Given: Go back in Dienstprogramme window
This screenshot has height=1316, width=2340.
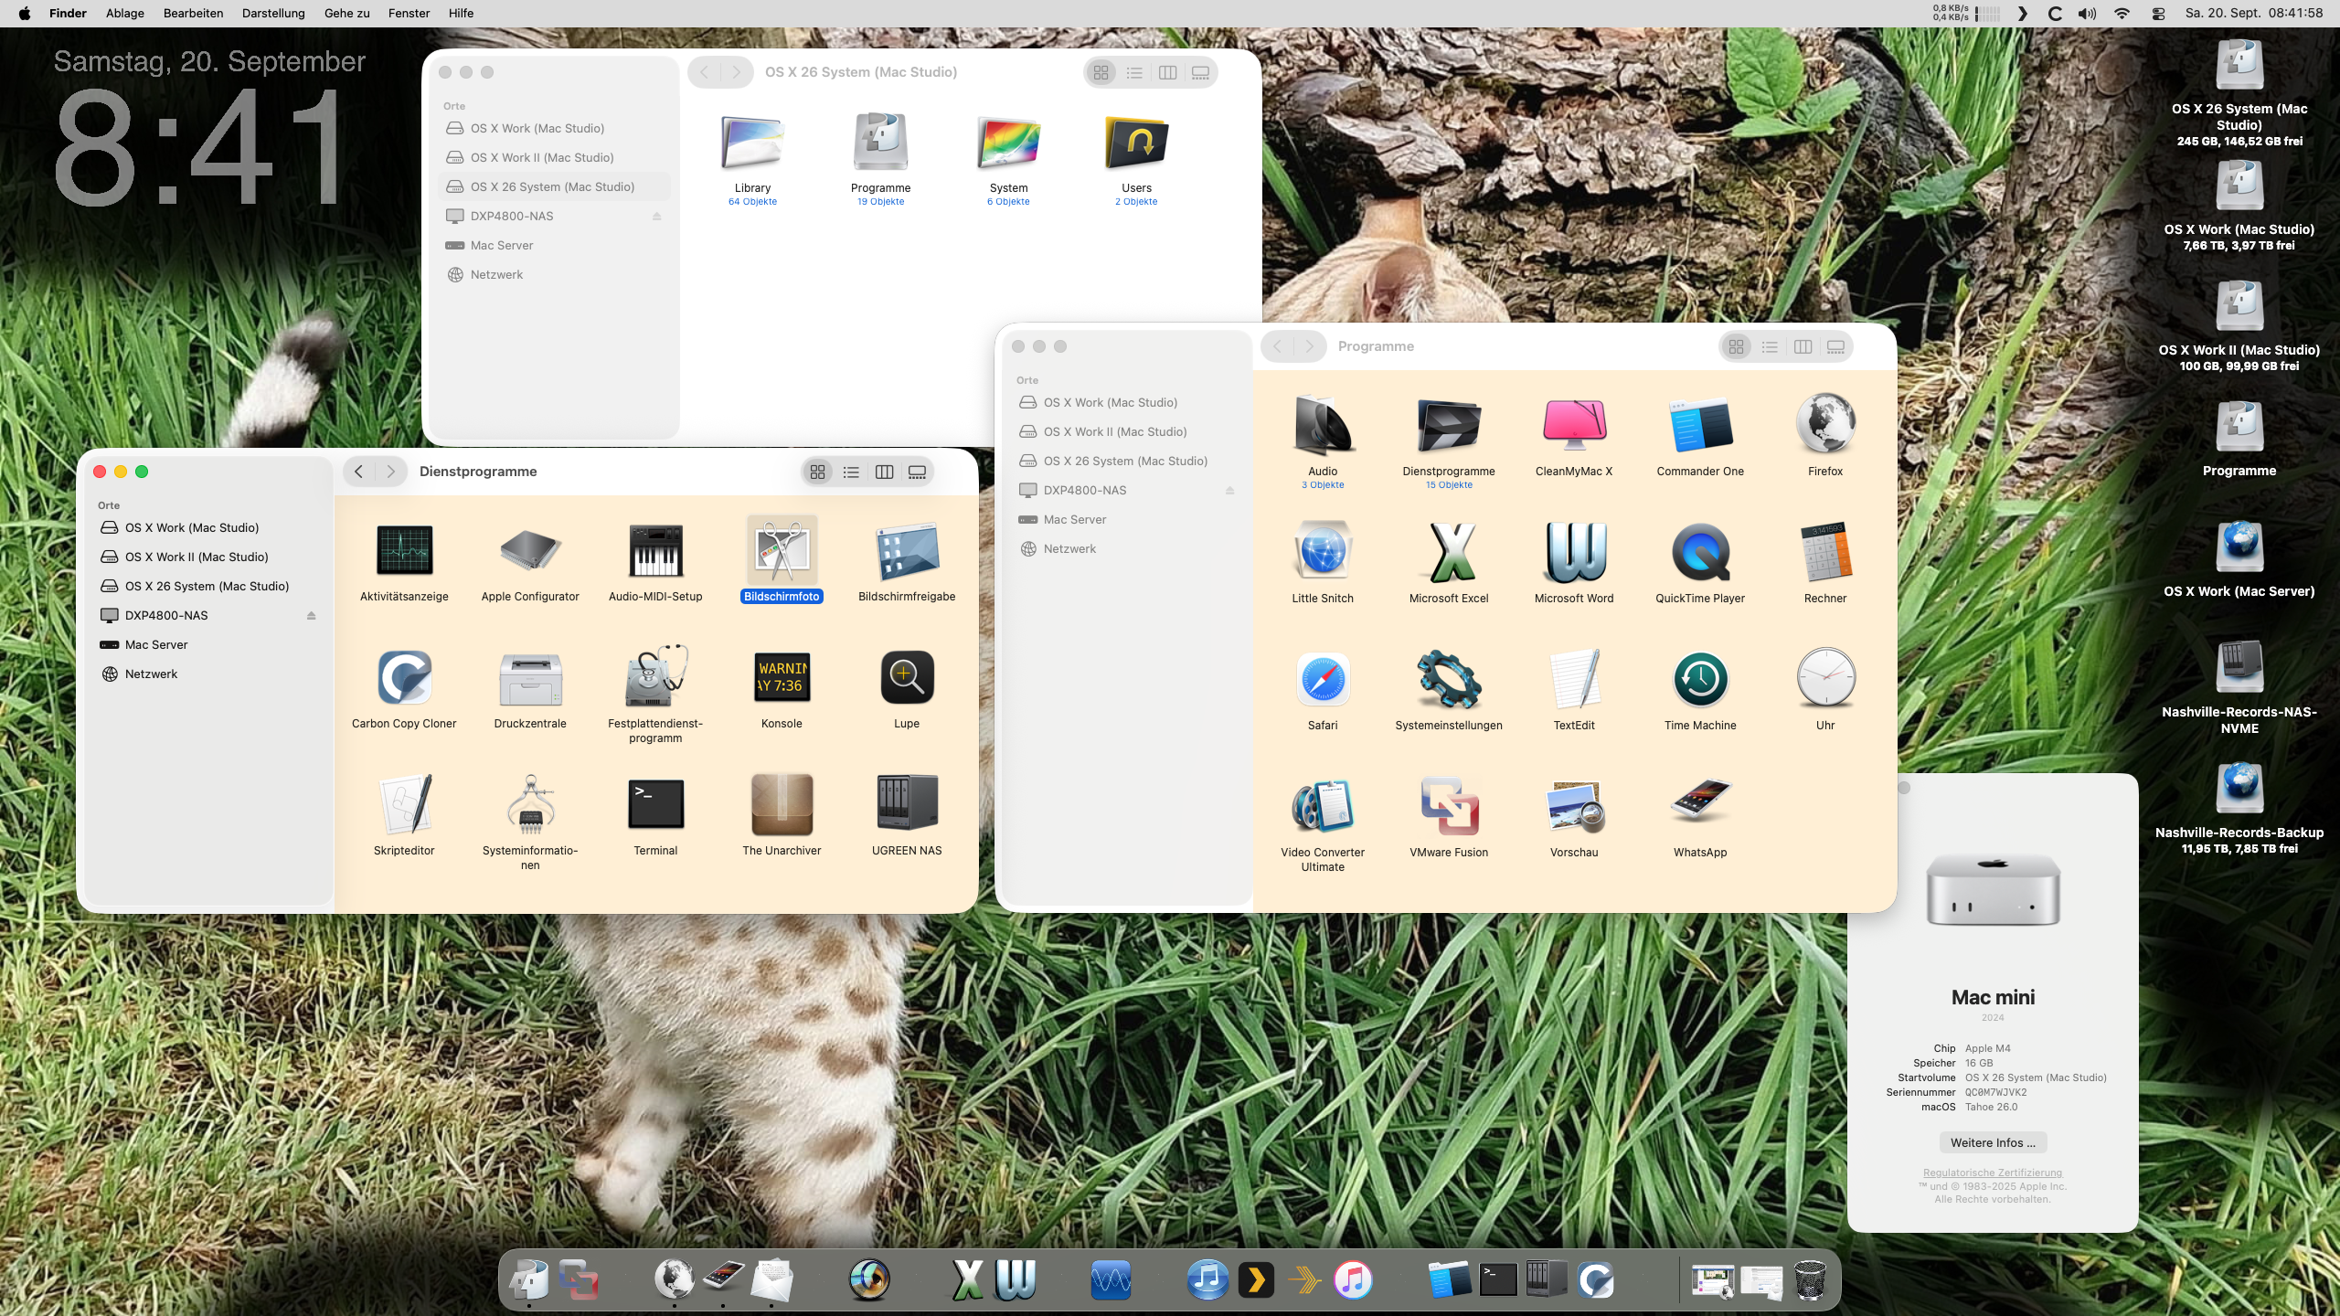Looking at the screenshot, I should tap(359, 472).
